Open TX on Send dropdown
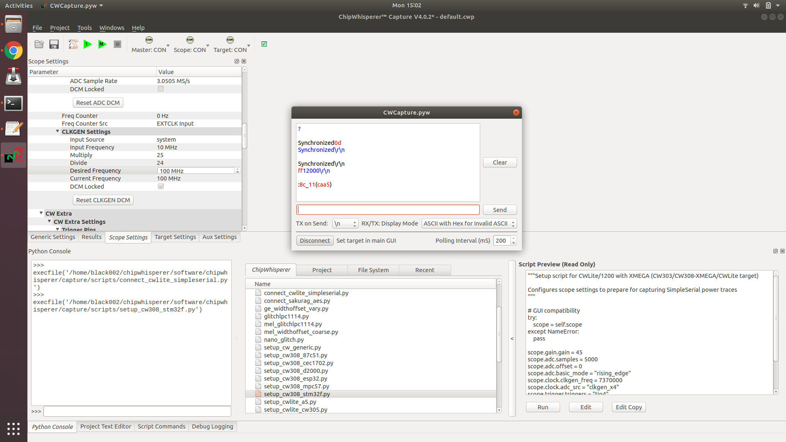 346,223
